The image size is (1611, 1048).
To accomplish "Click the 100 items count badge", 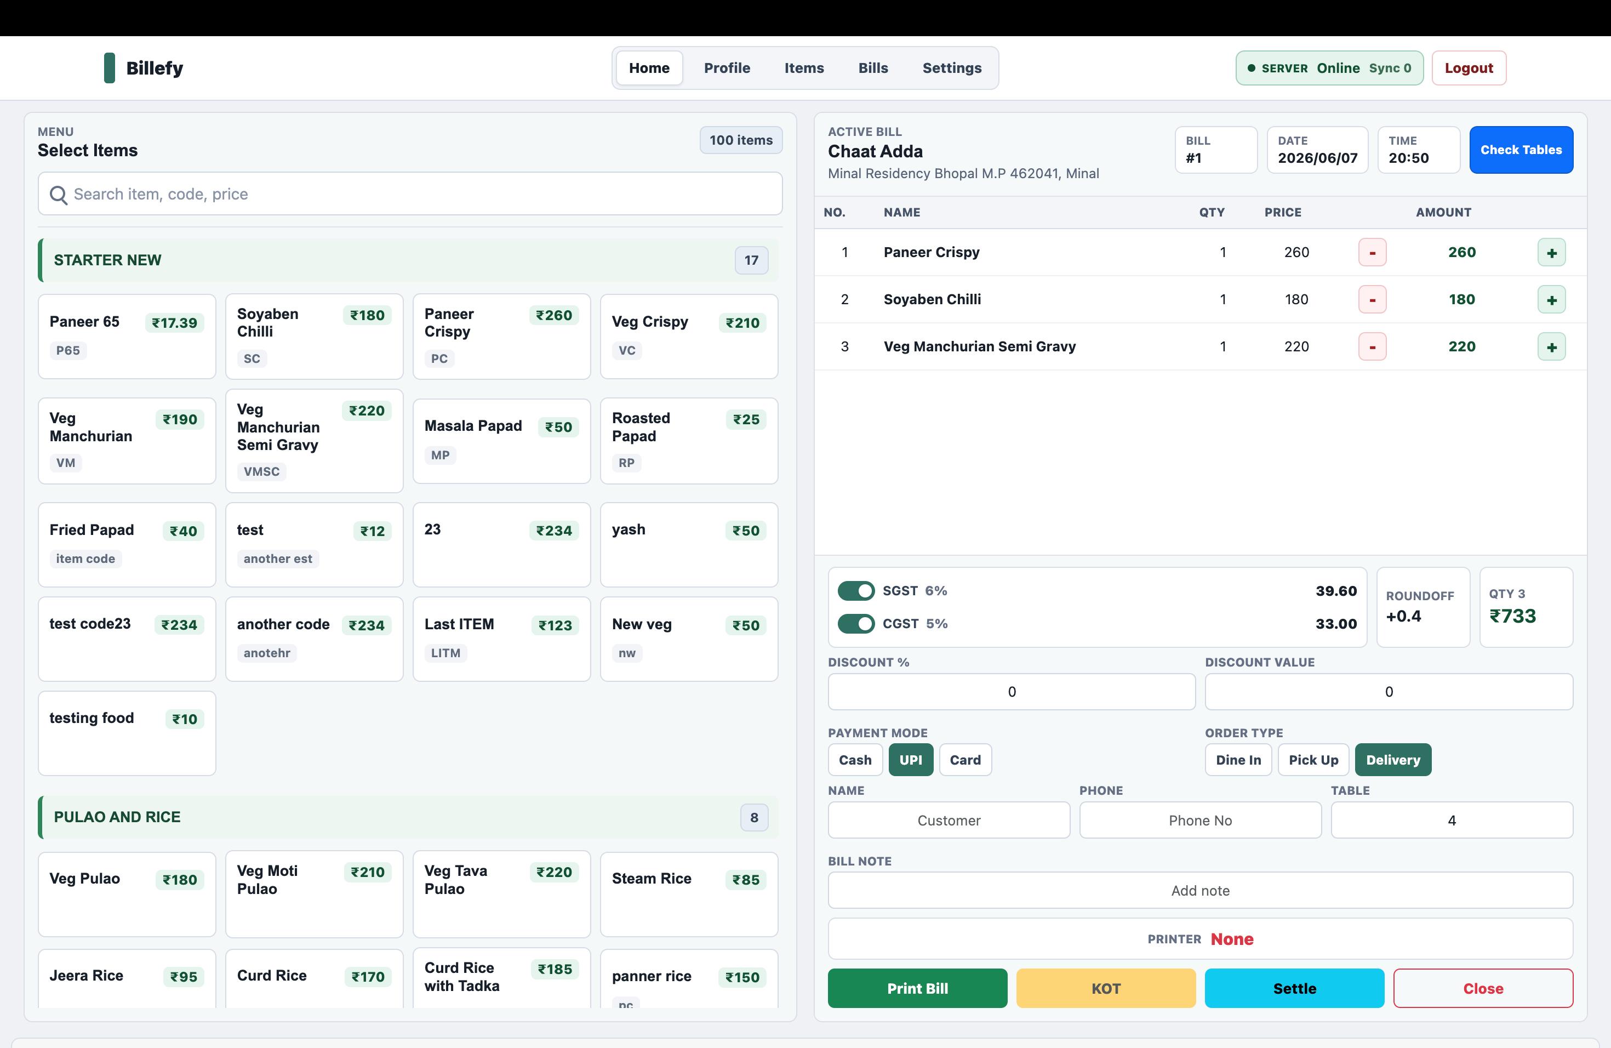I will pos(740,140).
